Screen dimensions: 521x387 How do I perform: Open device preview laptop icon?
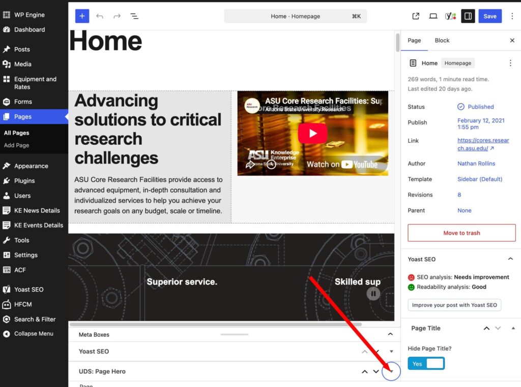click(x=433, y=16)
